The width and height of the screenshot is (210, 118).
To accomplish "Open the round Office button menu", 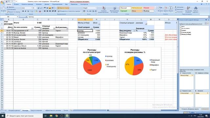I will [2, 2].
